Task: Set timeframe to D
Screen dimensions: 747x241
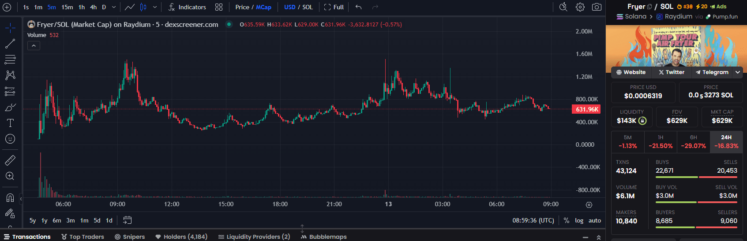Action: pos(104,7)
